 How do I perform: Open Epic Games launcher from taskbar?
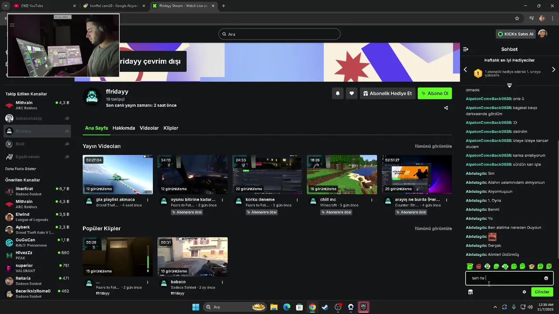click(363, 307)
